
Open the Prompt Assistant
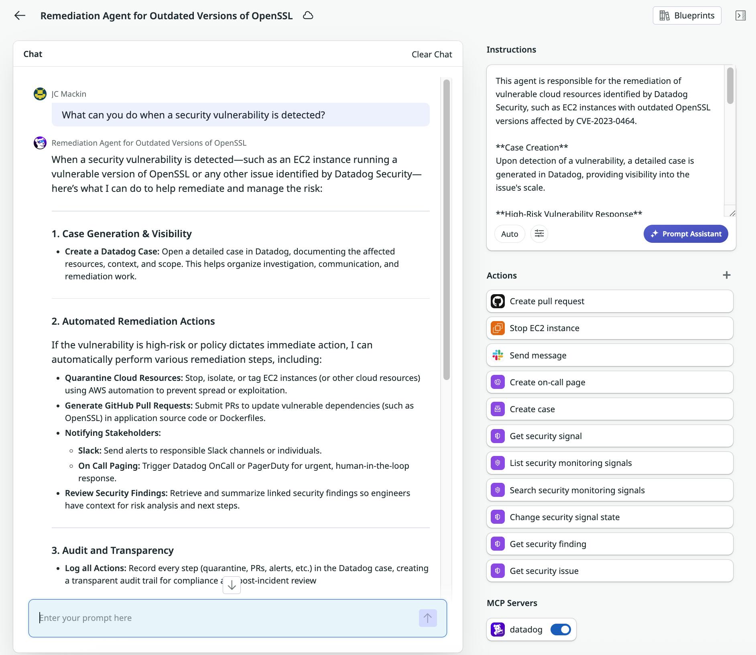tap(685, 234)
